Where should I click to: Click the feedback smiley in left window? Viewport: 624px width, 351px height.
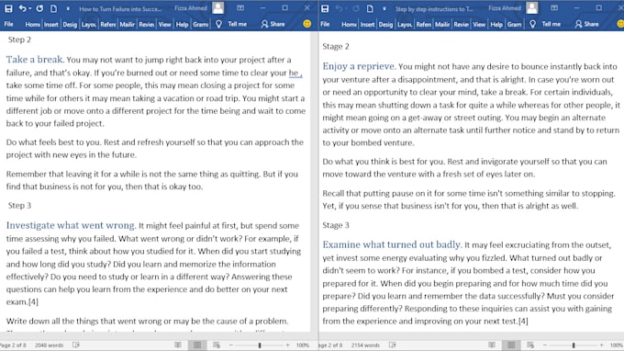(306, 24)
